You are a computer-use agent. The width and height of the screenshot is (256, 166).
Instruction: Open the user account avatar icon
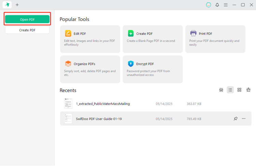pyautogui.click(x=209, y=5)
